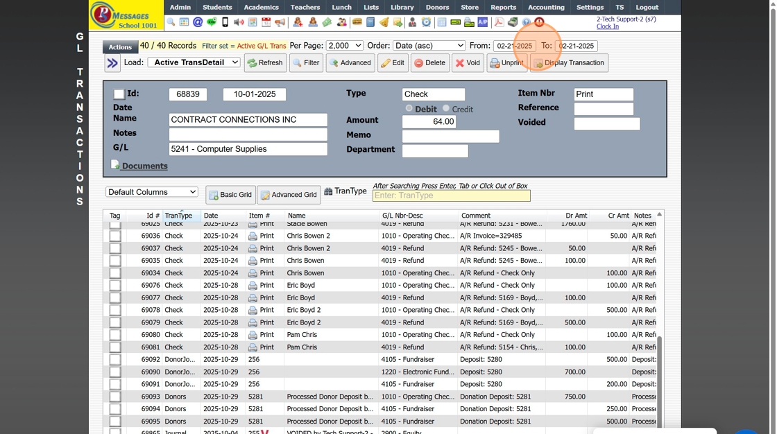The width and height of the screenshot is (777, 434).
Task: Click the PDF document icon
Action: (x=499, y=22)
